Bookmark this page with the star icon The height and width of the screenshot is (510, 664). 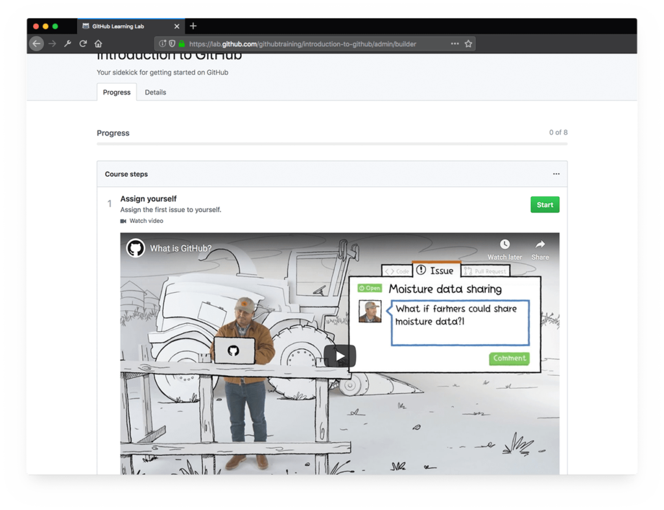[468, 43]
